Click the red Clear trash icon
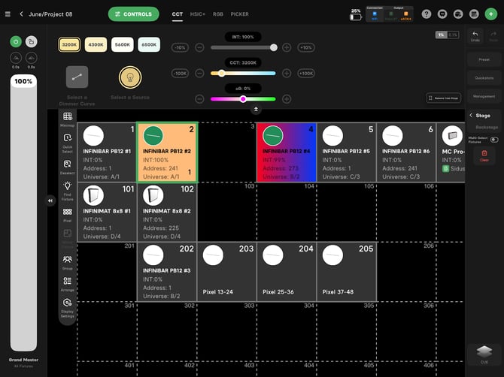 click(484, 155)
